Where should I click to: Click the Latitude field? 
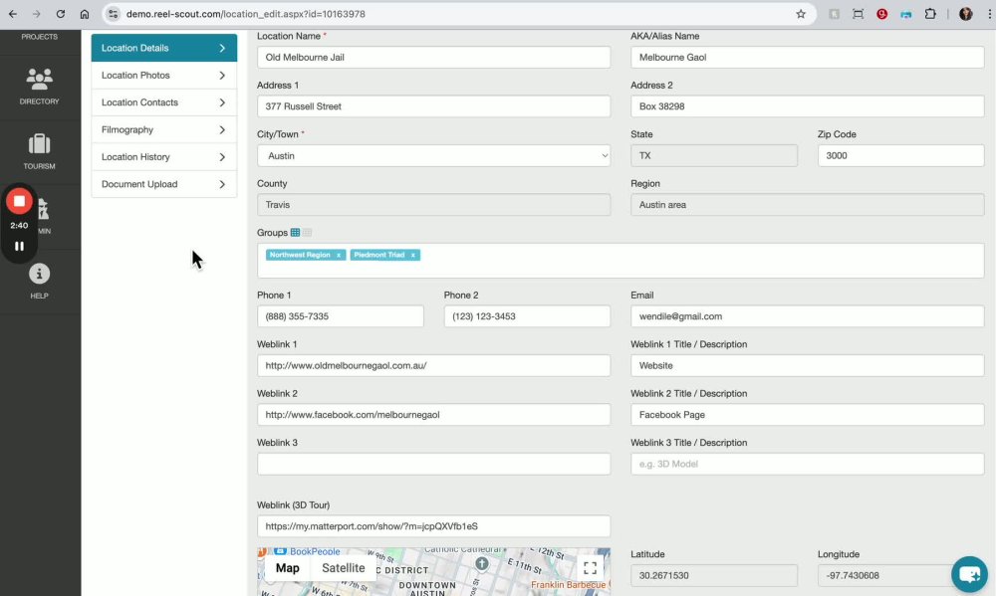(714, 576)
